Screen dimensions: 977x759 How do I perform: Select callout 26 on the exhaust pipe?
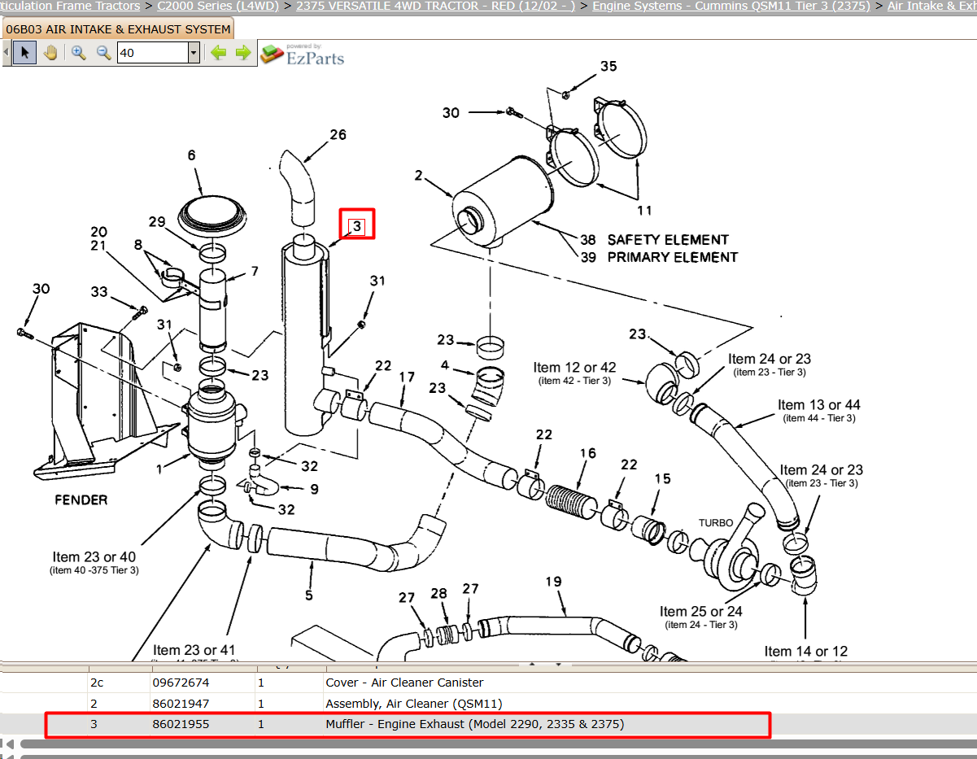(338, 134)
